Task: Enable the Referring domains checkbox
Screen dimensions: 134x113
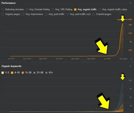Action: (3, 9)
